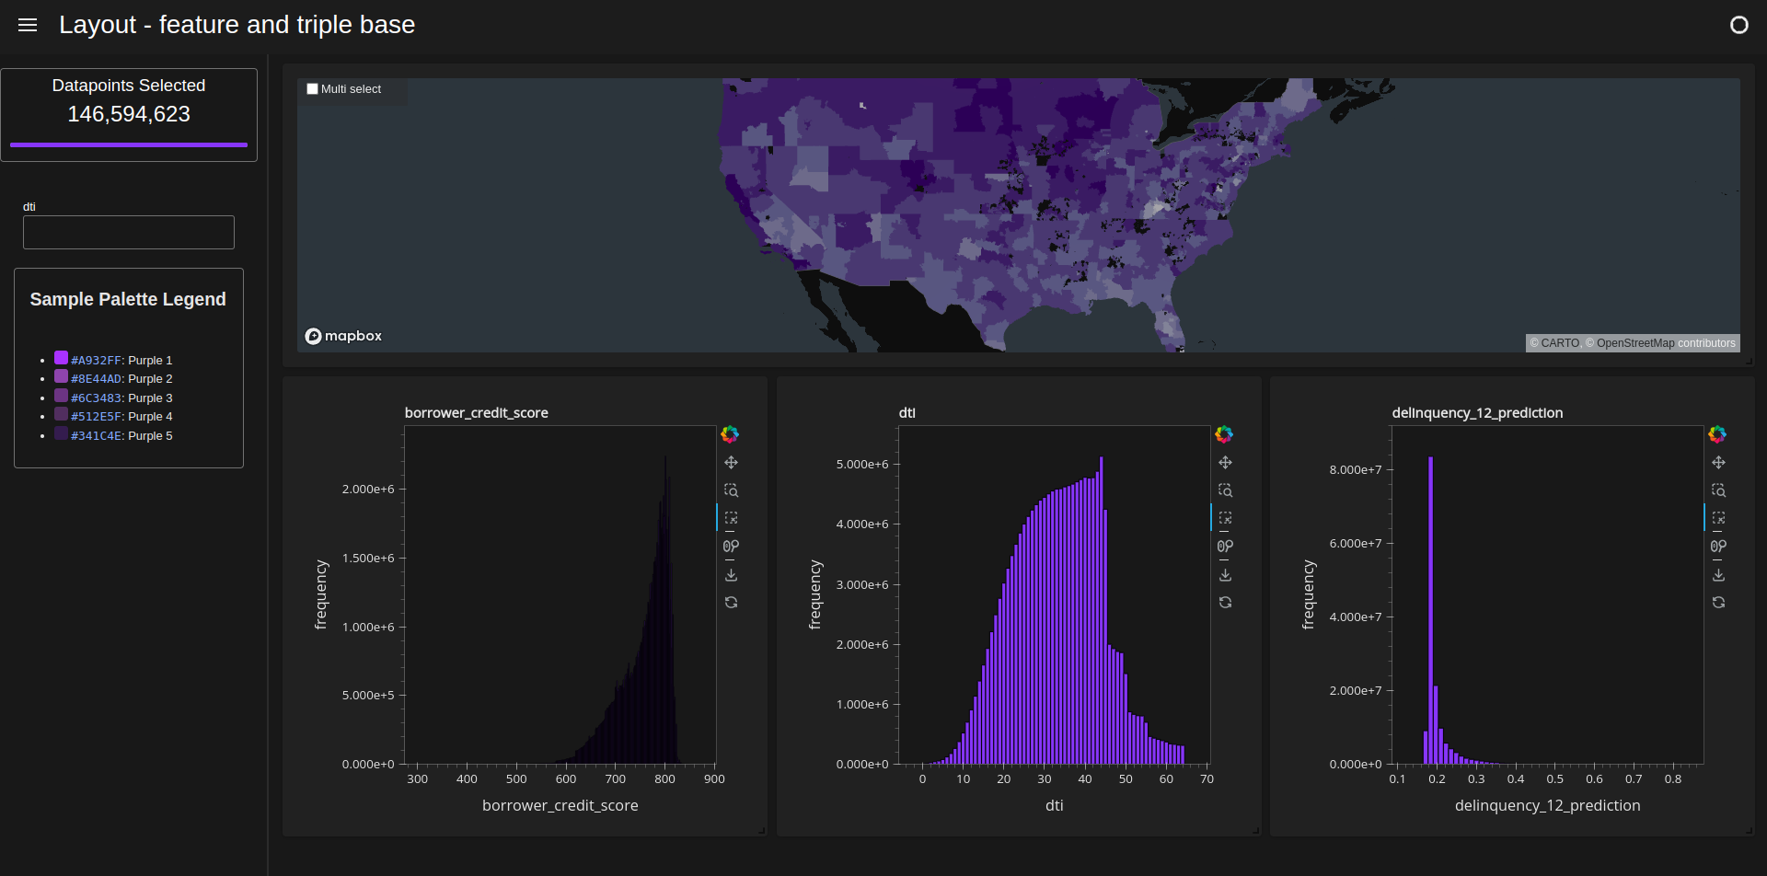Select Box Zoom on delinquency_12_prediction chart
1767x876 pixels.
tap(1718, 490)
